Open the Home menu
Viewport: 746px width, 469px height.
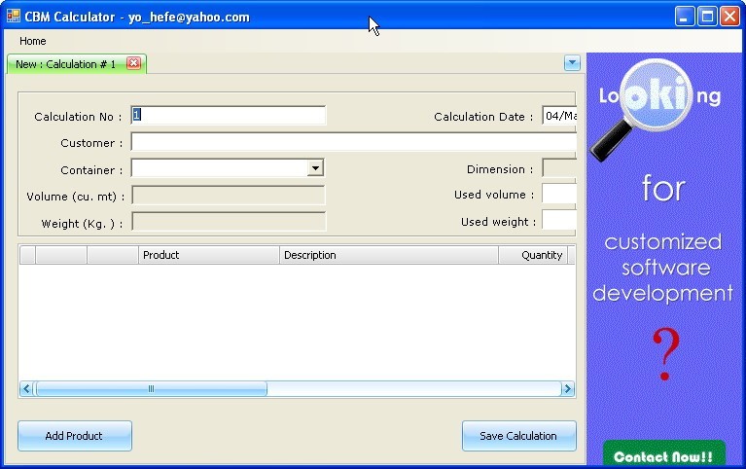point(32,41)
